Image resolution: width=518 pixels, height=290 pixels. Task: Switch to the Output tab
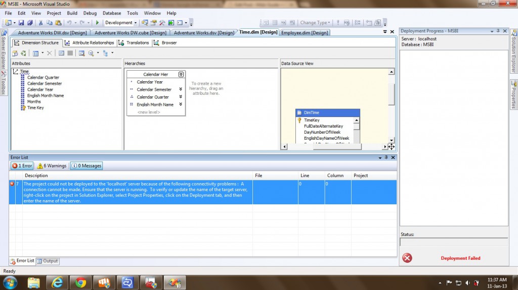click(48, 261)
